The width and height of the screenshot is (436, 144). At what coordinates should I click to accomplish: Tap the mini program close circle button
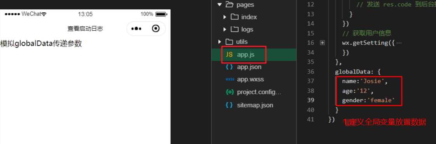tap(156, 29)
